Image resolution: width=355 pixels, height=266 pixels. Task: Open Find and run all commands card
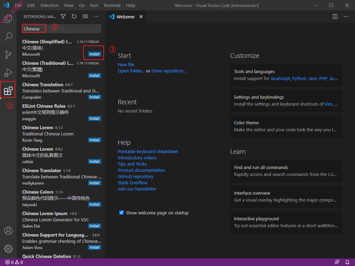coord(286,171)
